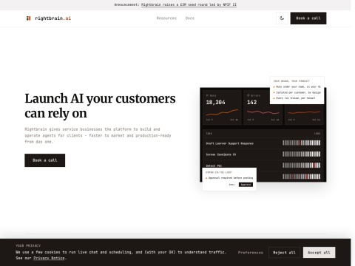355x266 pixels.
Task: Click Reject all cookies
Action: tap(284, 253)
